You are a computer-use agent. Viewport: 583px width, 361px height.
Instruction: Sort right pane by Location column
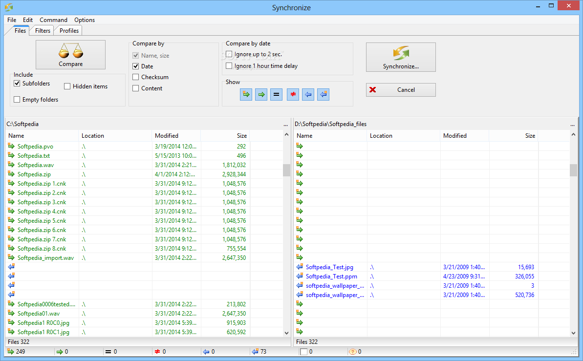click(x=404, y=136)
